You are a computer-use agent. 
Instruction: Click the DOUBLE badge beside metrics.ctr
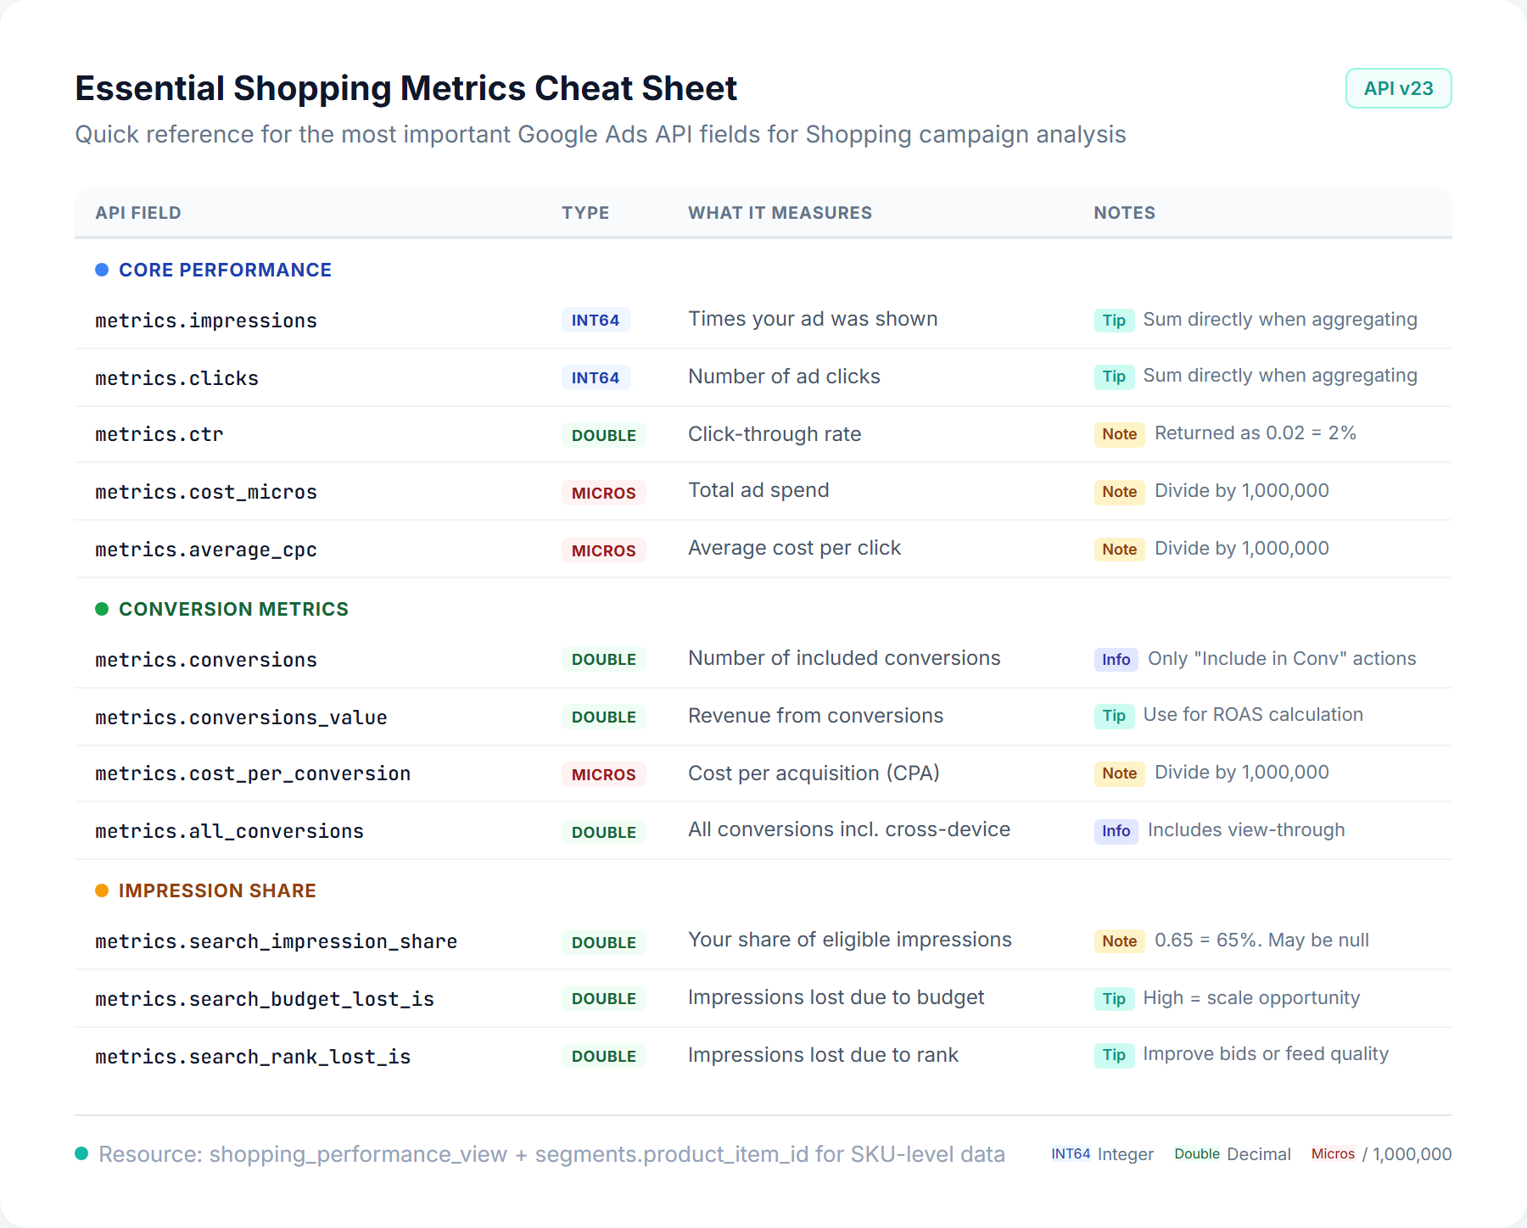(603, 435)
